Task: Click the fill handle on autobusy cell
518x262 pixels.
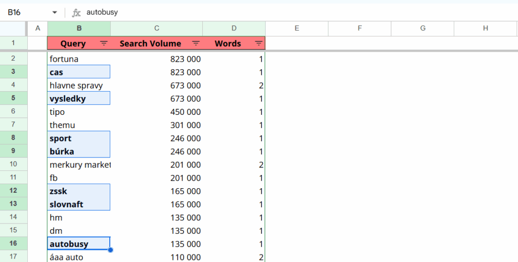Action: [x=110, y=250]
